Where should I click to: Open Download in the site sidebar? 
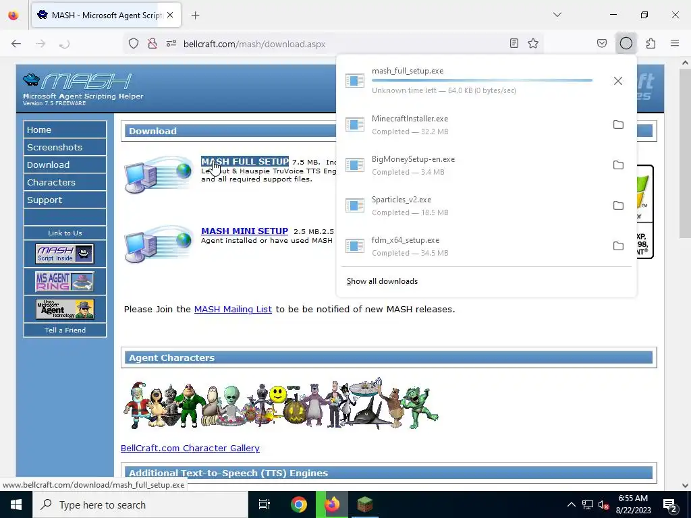pos(65,165)
